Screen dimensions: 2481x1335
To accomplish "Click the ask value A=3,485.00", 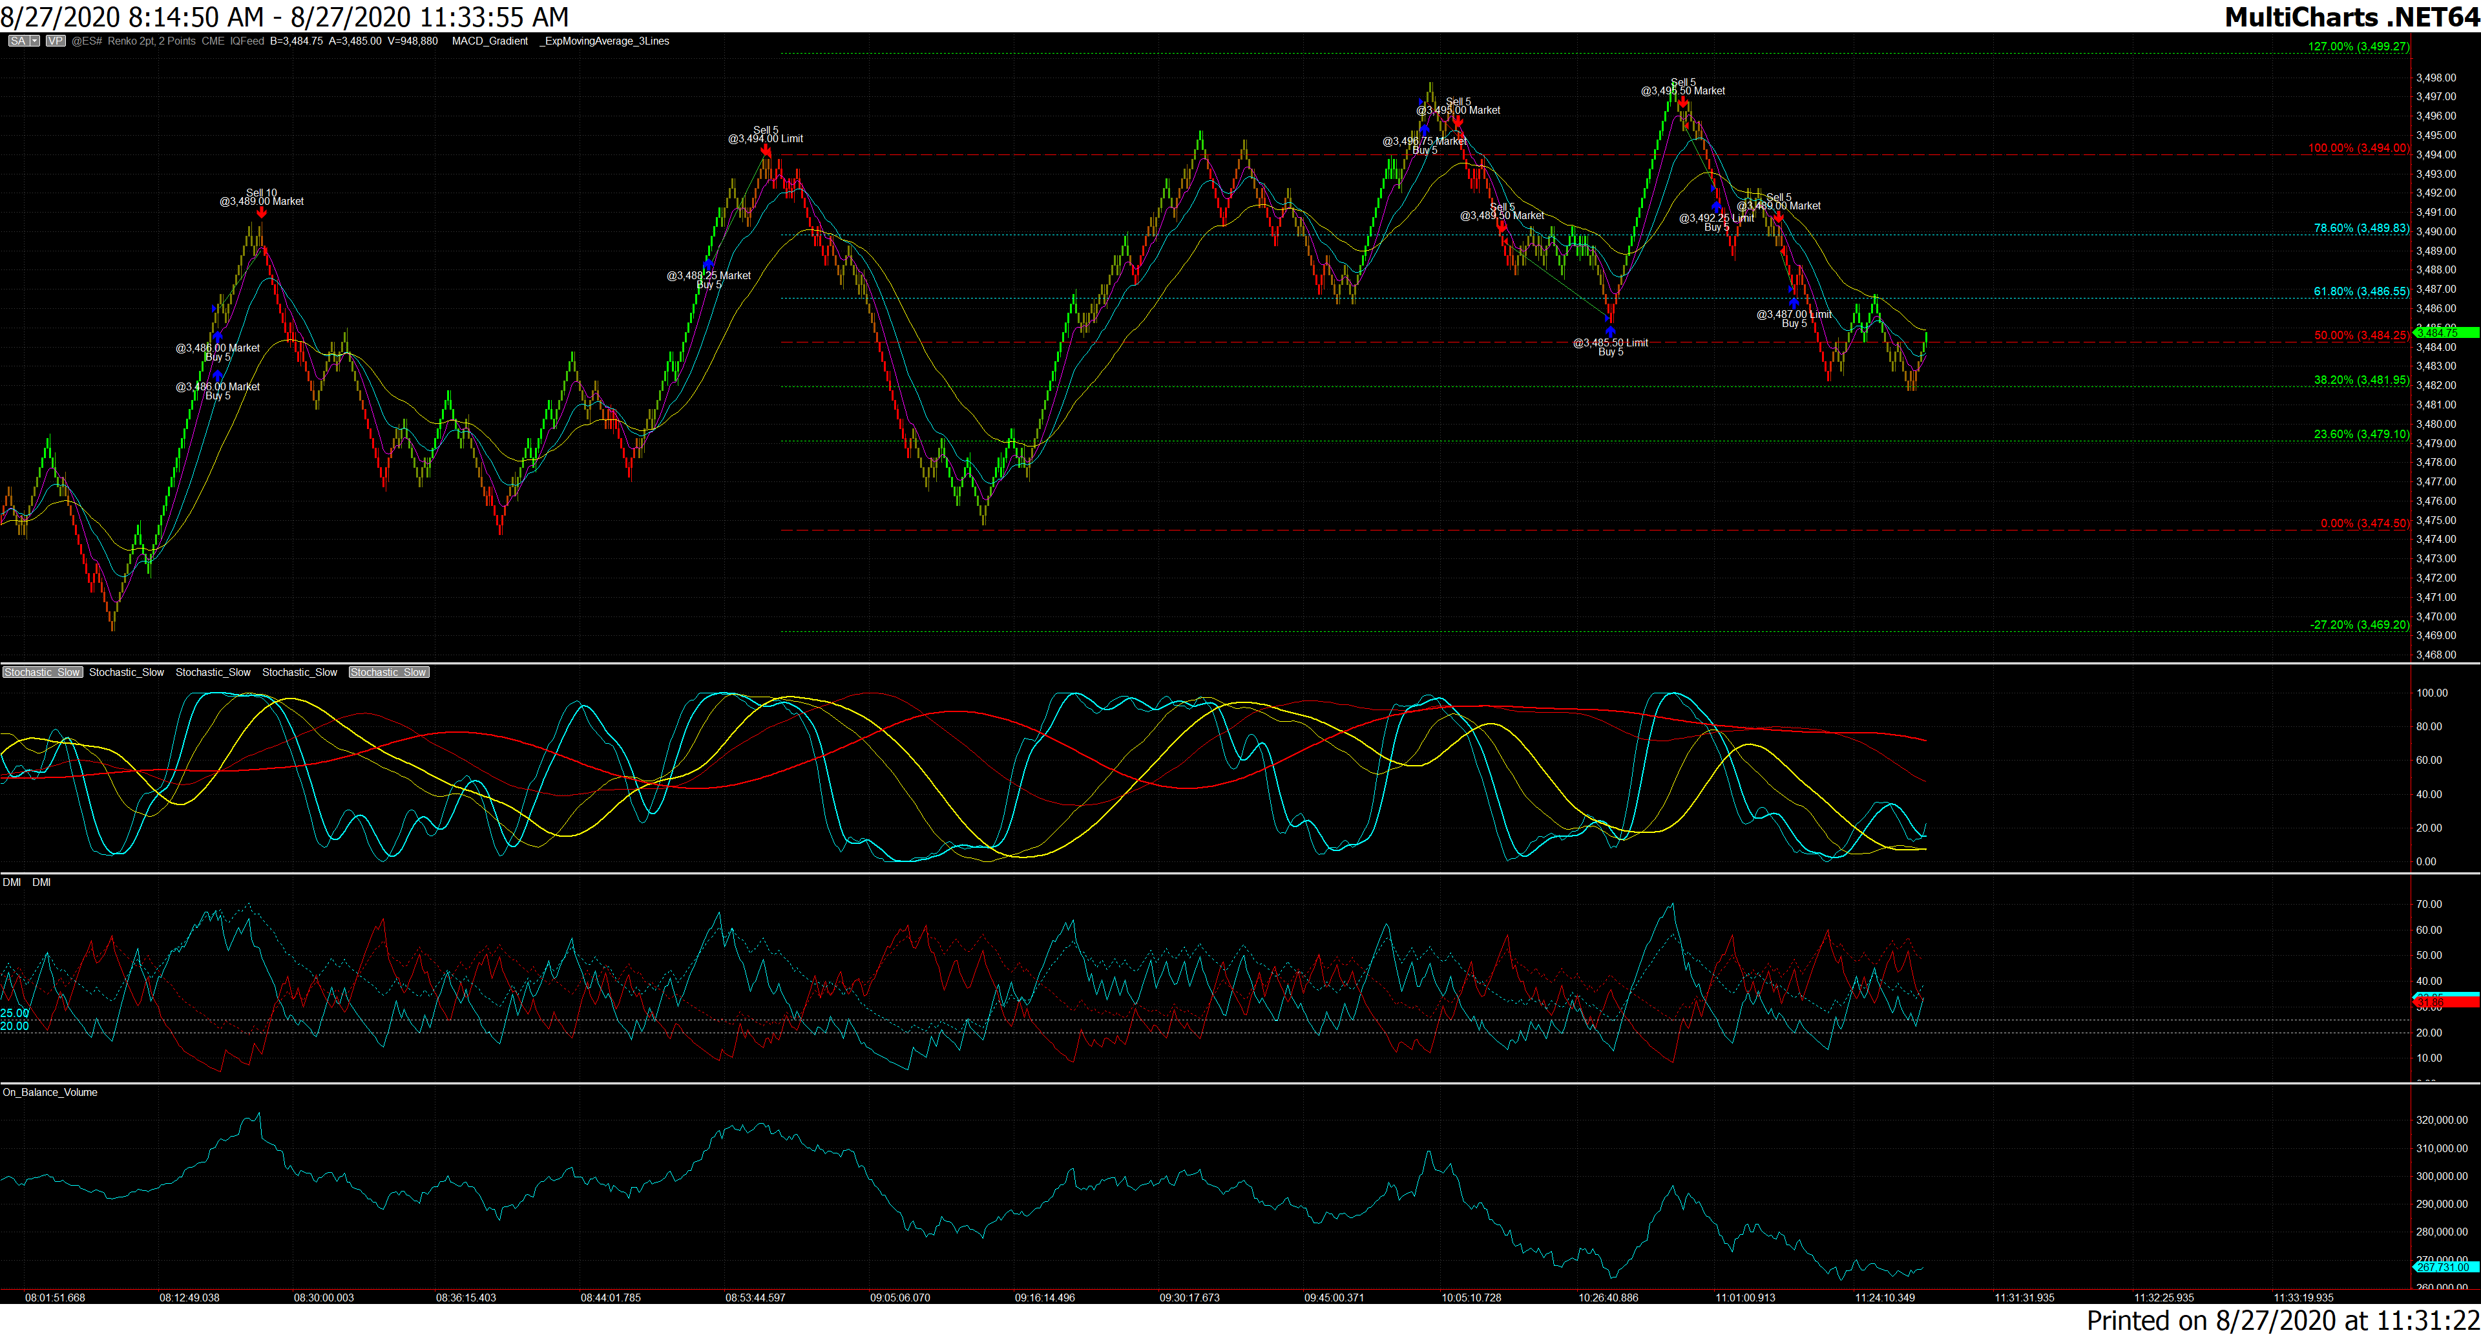I will point(355,41).
